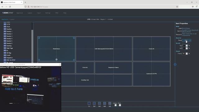Viewport: 199px width, 112px height.
Task: Click the Scroll Left percentage stepper
Action: click(187, 48)
